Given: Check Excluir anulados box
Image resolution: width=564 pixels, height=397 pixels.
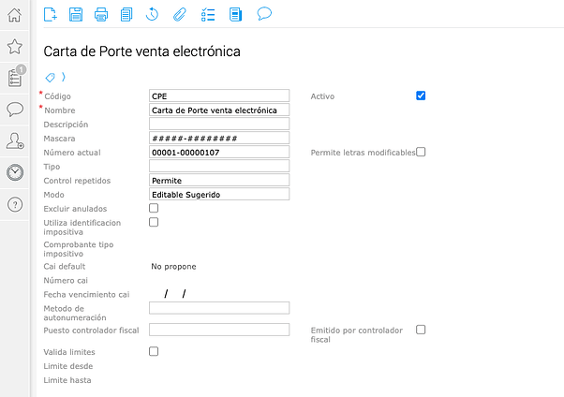Looking at the screenshot, I should [x=154, y=208].
